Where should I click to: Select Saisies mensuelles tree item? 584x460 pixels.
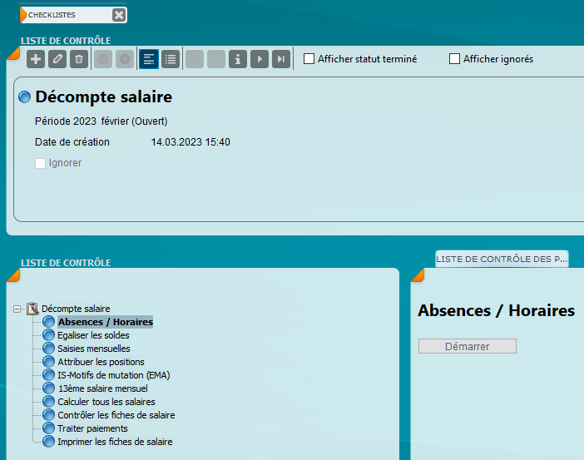[x=93, y=349]
